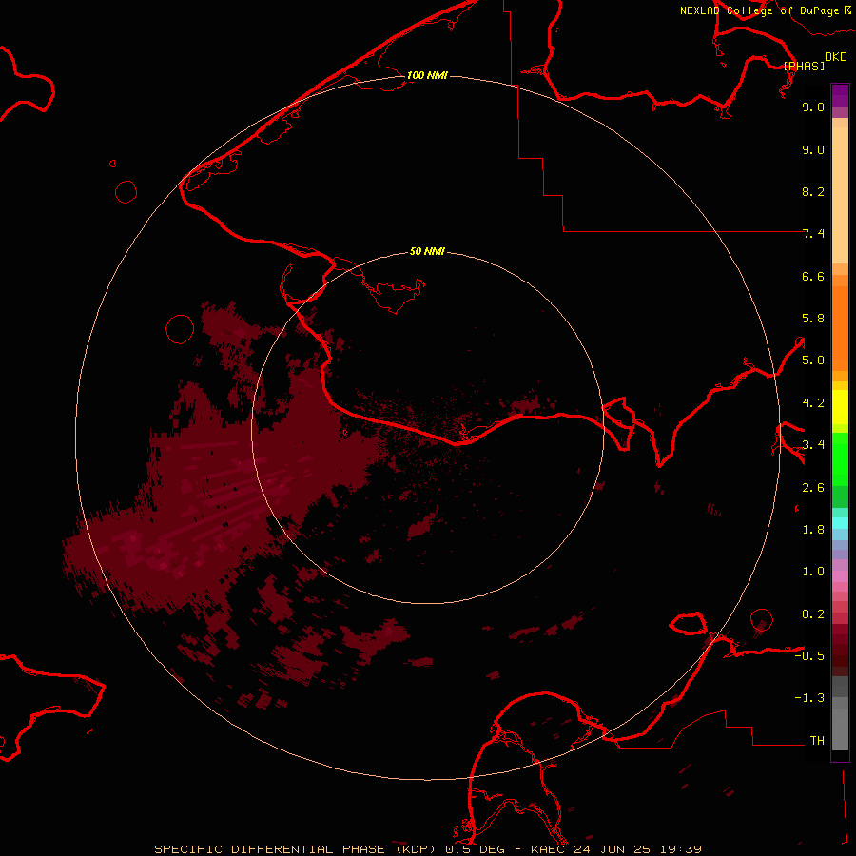Image resolution: width=856 pixels, height=856 pixels.
Task: Click the 9.0 scale value
Action: point(813,149)
